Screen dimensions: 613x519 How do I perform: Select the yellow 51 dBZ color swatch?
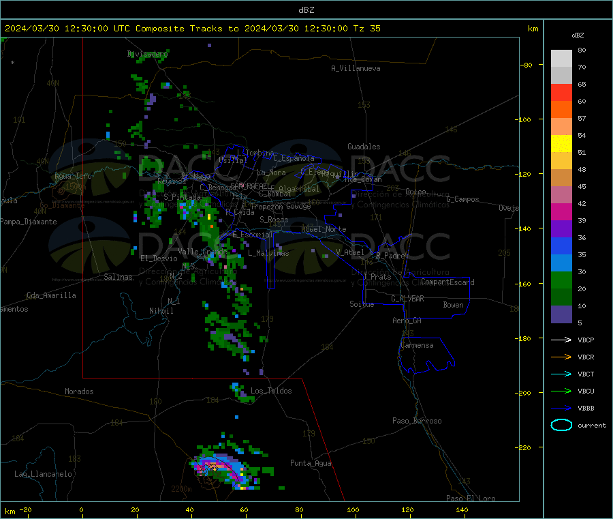coord(561,144)
